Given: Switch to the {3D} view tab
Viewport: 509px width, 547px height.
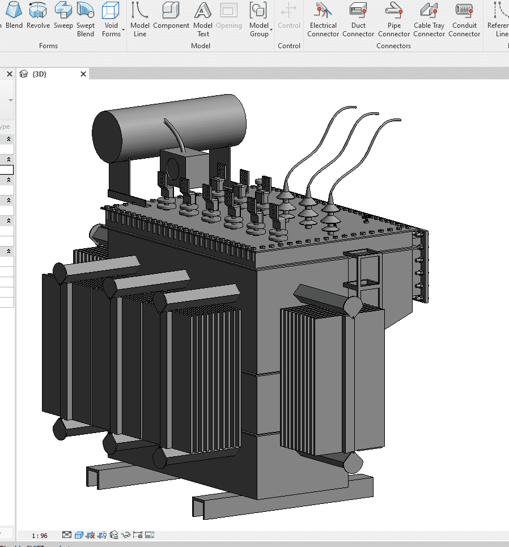Looking at the screenshot, I should (40, 74).
